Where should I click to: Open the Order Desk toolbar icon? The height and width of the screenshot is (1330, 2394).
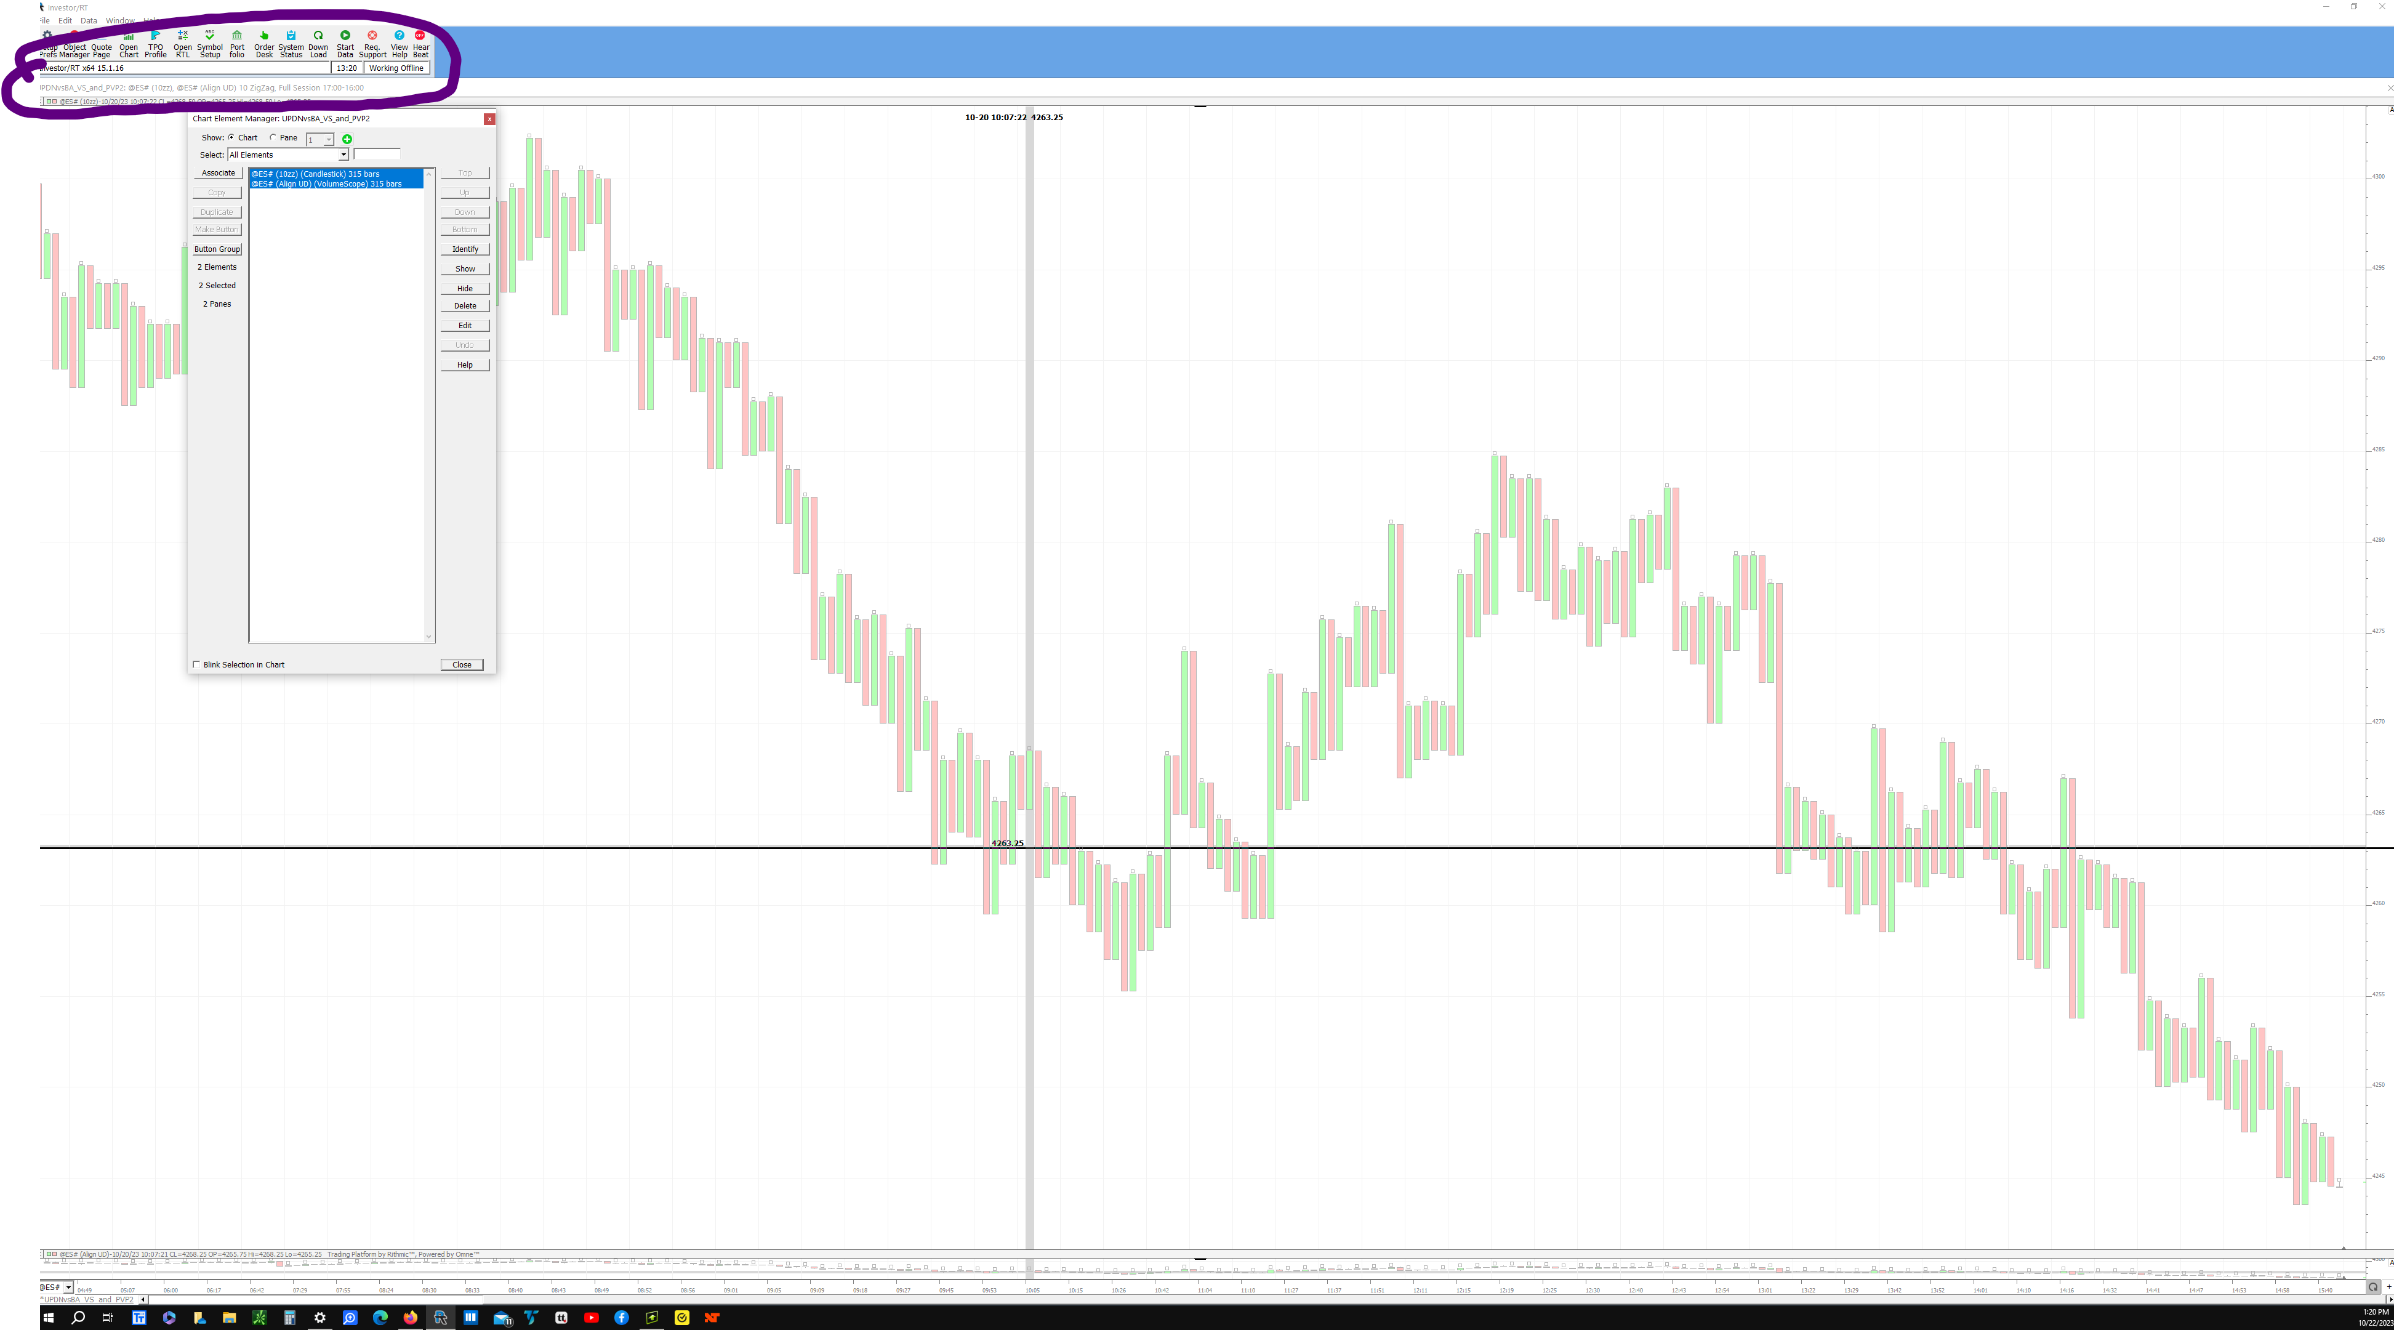point(264,44)
